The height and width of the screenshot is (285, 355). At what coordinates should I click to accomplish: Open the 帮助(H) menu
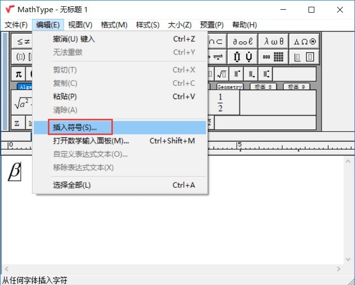click(x=245, y=25)
